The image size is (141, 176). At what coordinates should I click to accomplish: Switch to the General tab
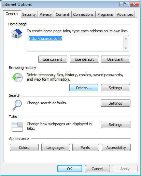[x=12, y=14]
